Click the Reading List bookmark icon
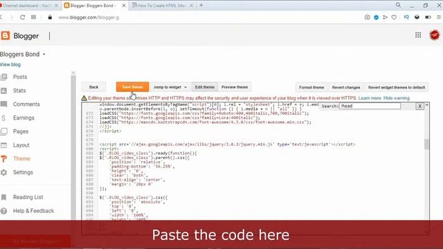Screen dimensions: 443x249 click(3, 197)
